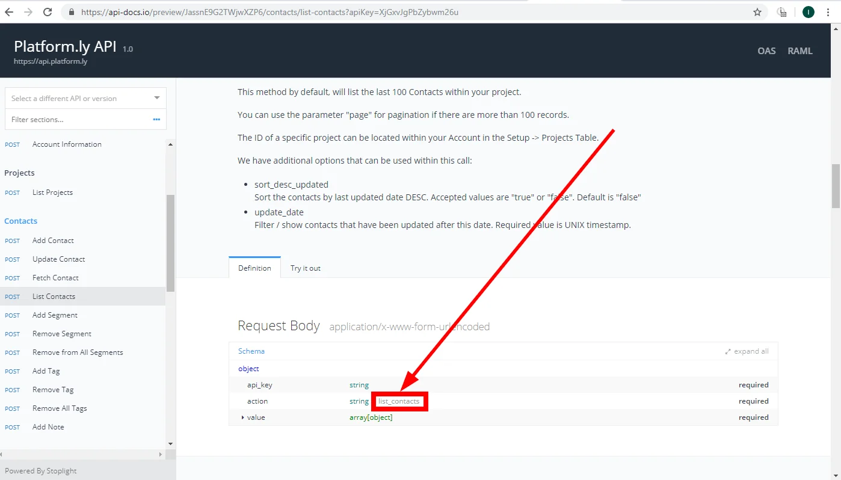Open the 'Select a different API or version' dropdown

click(x=85, y=98)
